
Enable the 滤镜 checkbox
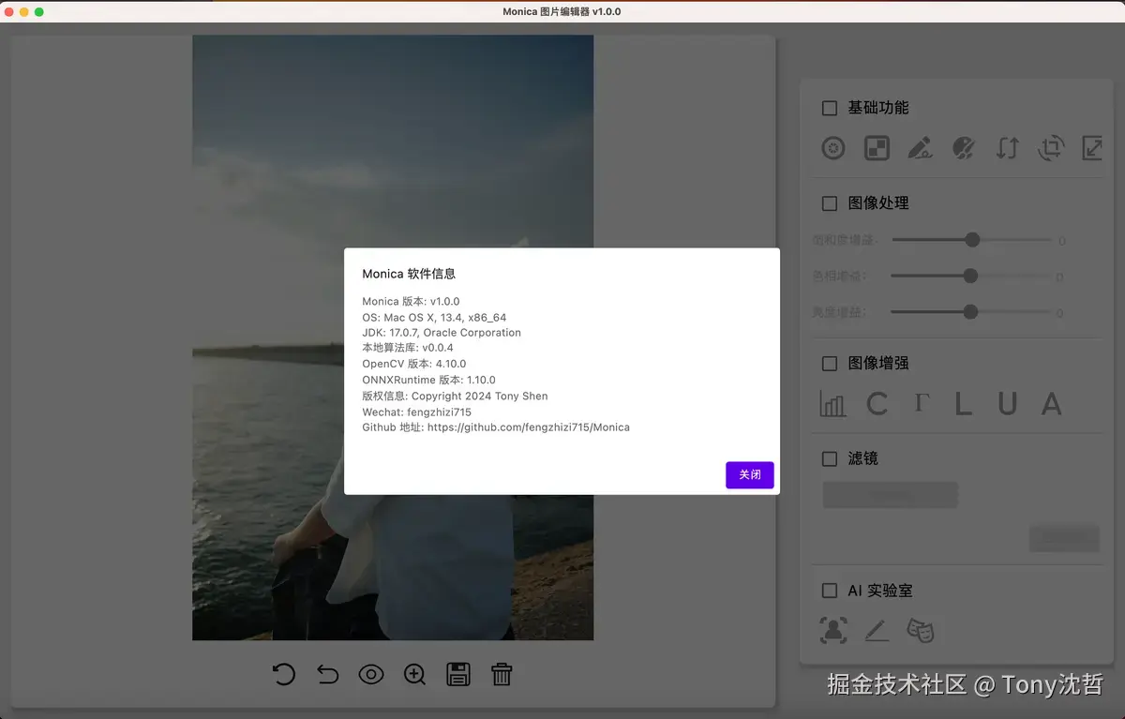point(830,458)
